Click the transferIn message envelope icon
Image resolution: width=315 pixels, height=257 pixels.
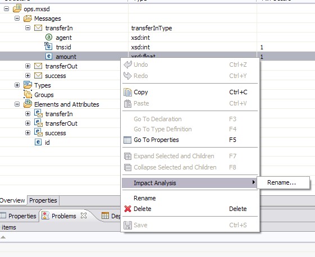pos(38,28)
